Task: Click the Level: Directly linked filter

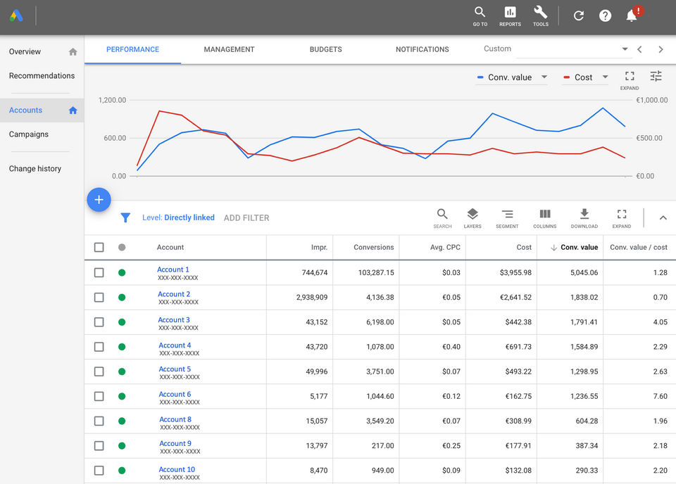Action: tap(178, 218)
